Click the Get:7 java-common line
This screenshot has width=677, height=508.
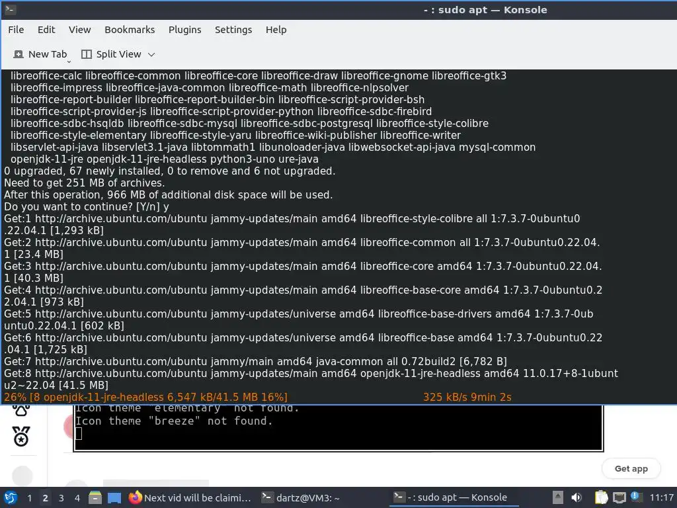[256, 362]
